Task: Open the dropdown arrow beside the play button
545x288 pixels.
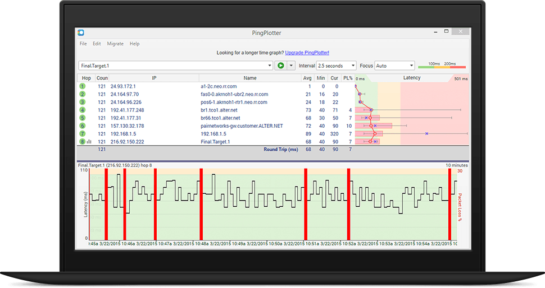Action: 291,66
